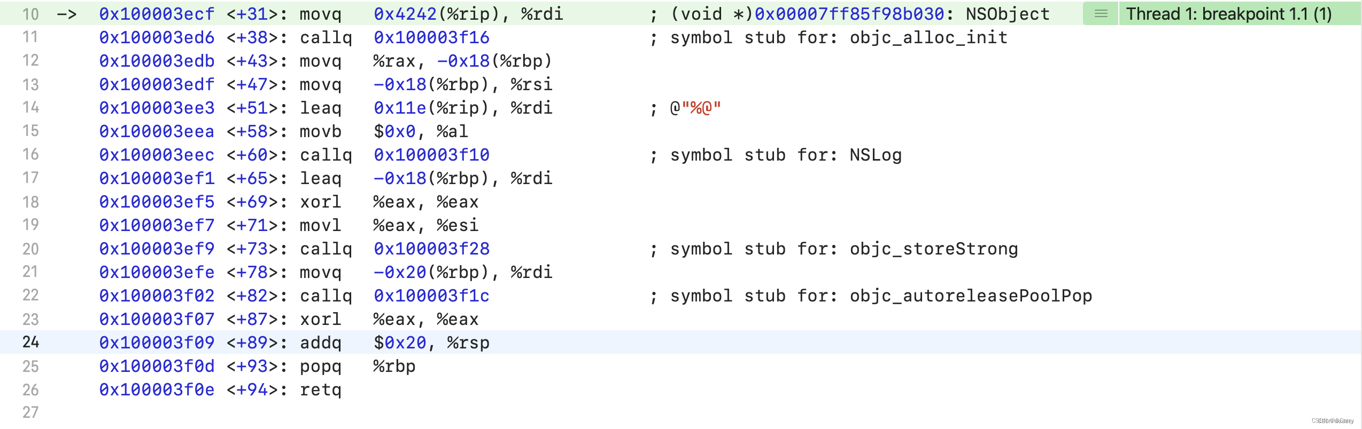This screenshot has width=1362, height=429.
Task: Click address 0x100003ef7
Action: pyautogui.click(x=157, y=225)
